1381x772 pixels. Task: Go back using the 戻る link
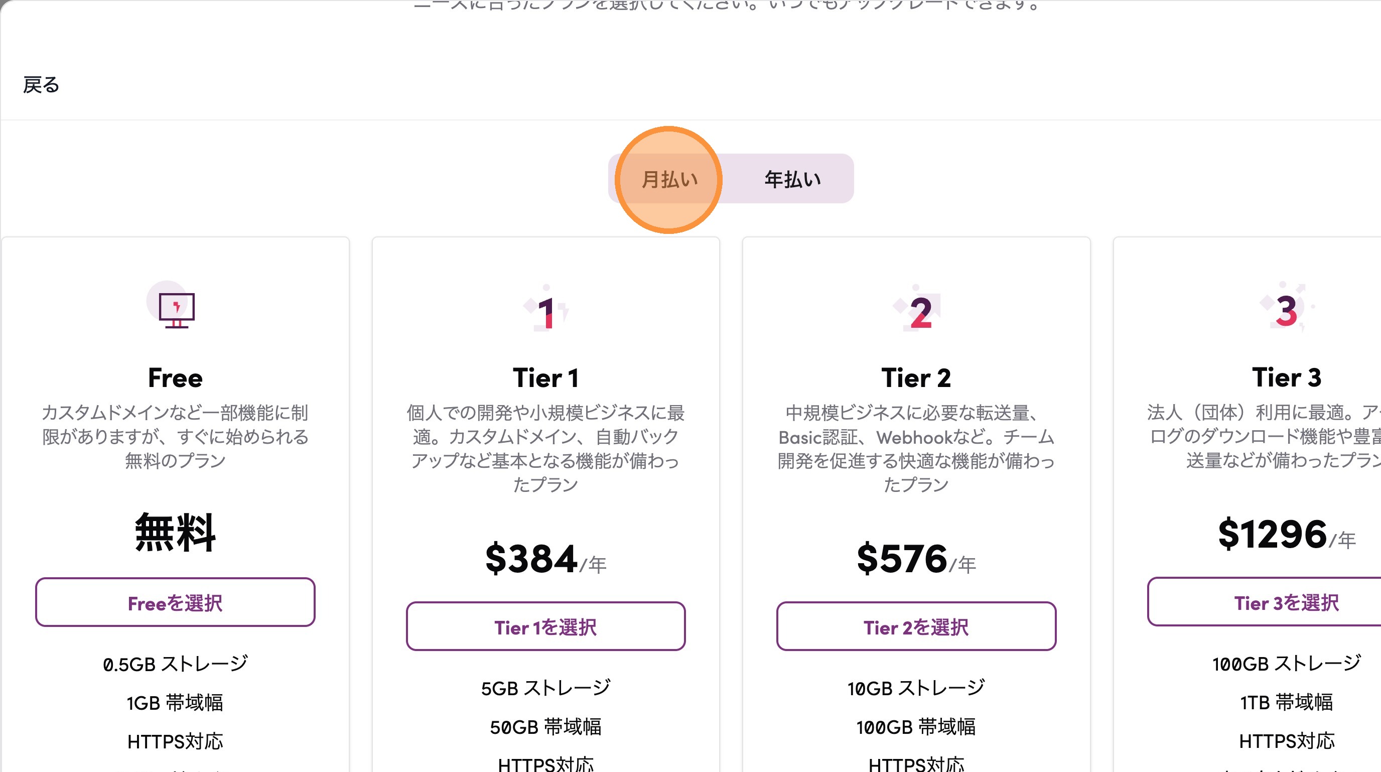coord(41,85)
